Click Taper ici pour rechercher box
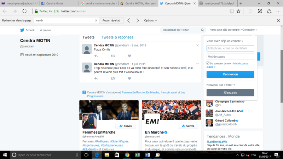Image resolution: width=283 pixels, height=159 pixels. coord(45,155)
